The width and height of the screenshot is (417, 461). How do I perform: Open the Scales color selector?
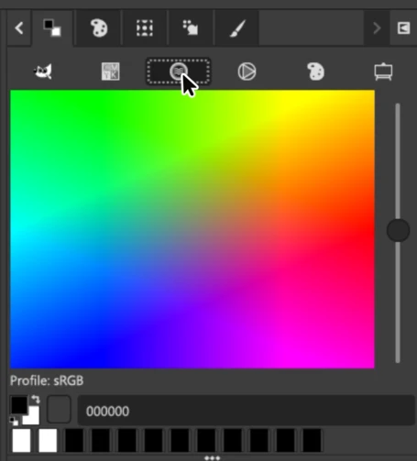(383, 71)
